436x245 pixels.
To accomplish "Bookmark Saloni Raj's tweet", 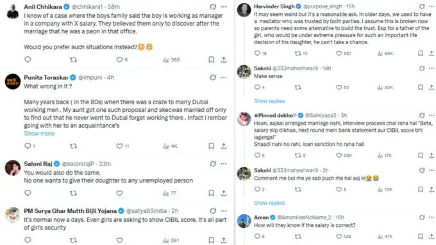I will pos(212,193).
